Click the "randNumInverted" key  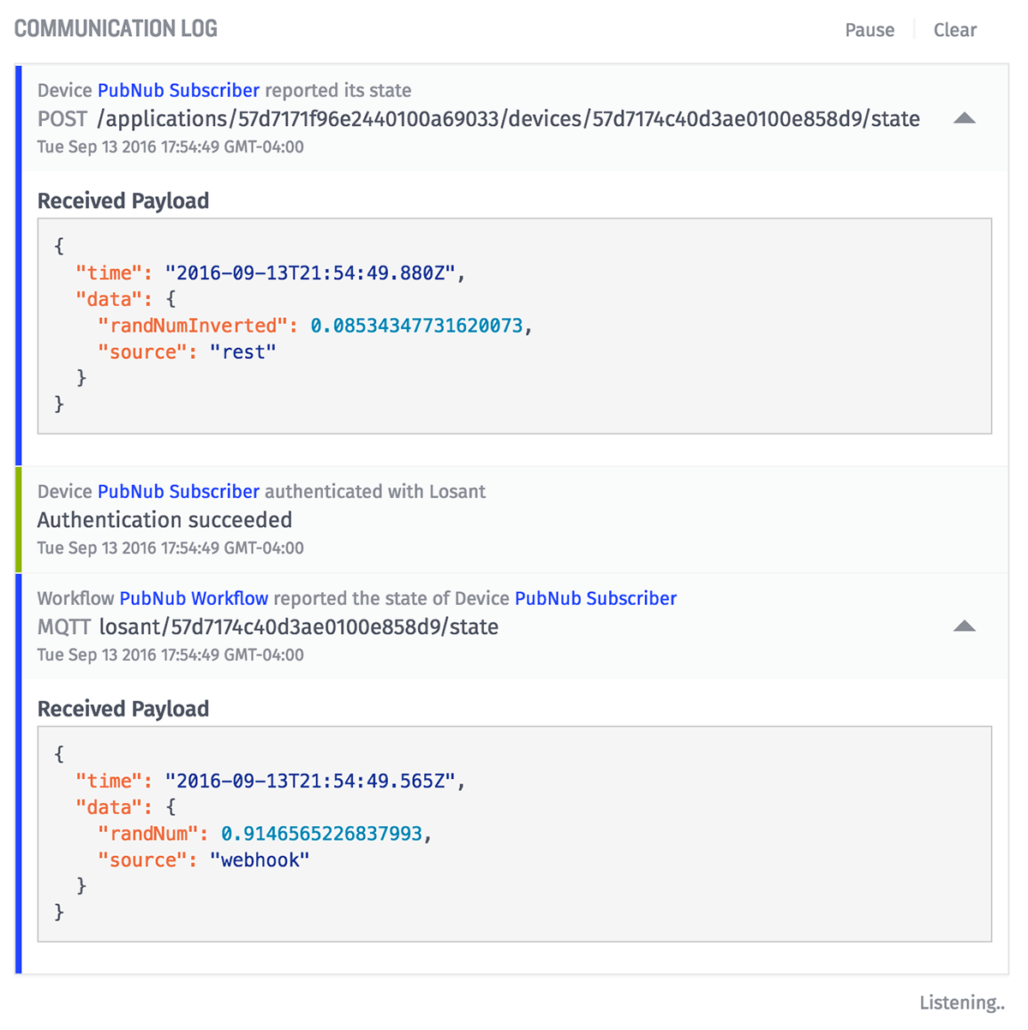(193, 326)
